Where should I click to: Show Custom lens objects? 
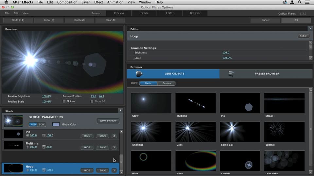tap(166, 83)
